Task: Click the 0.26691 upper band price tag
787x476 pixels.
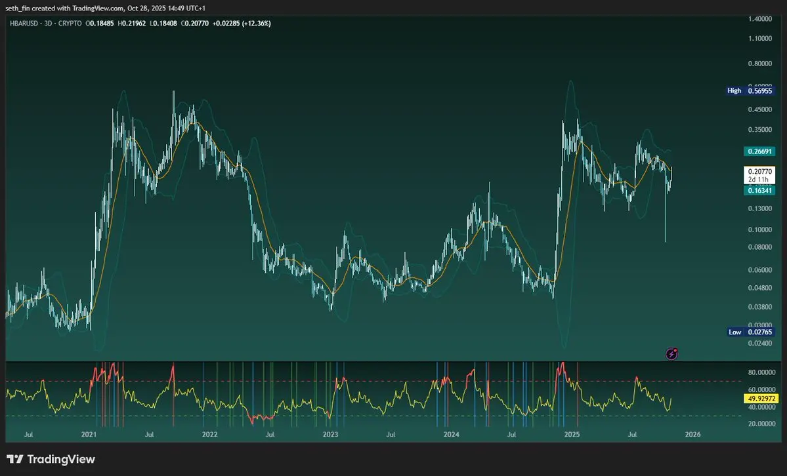Action: (759, 151)
